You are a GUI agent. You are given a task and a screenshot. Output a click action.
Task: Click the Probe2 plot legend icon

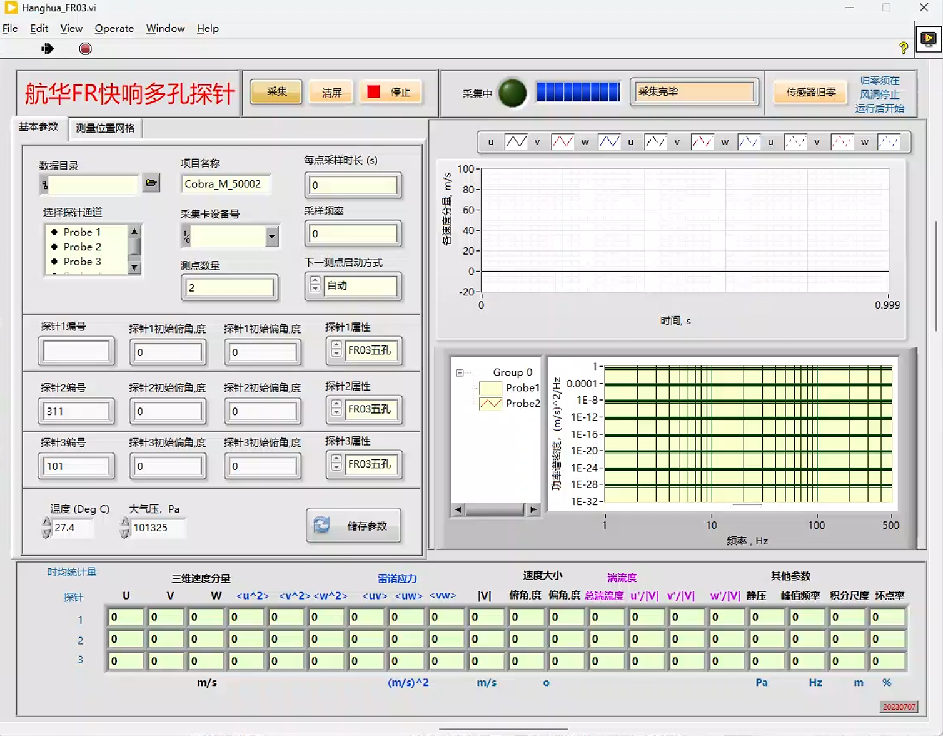pyautogui.click(x=490, y=404)
